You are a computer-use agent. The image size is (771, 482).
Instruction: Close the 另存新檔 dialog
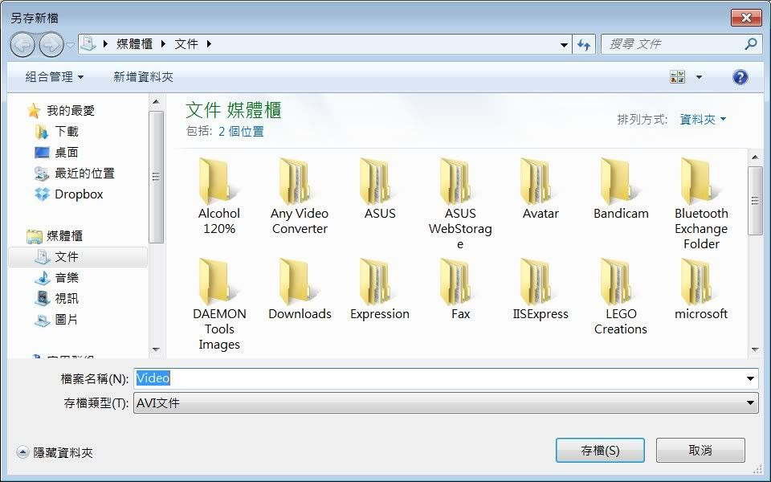(746, 18)
